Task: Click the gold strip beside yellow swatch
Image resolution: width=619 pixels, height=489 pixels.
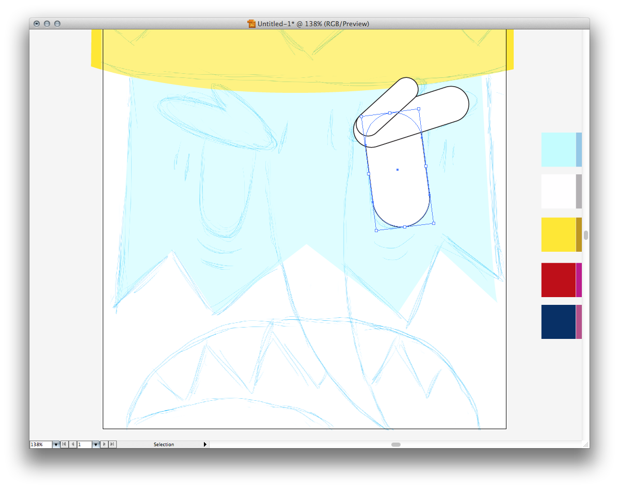Action: (x=579, y=235)
